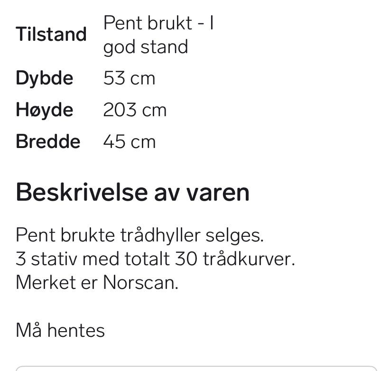The width and height of the screenshot is (390, 371).
Task: Click "30 trådkurver." in the description
Action: click(x=235, y=259)
